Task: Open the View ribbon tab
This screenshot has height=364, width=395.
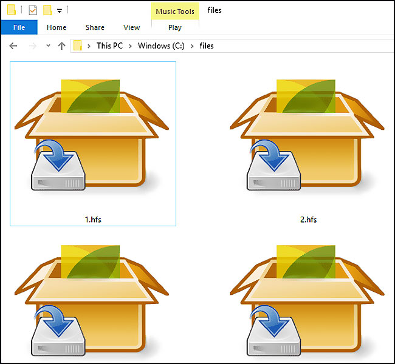Action: pyautogui.click(x=131, y=27)
